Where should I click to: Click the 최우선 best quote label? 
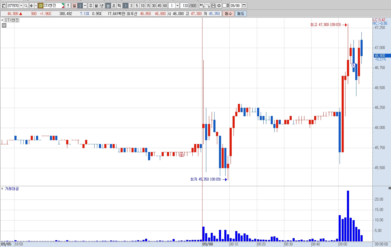tap(132, 14)
